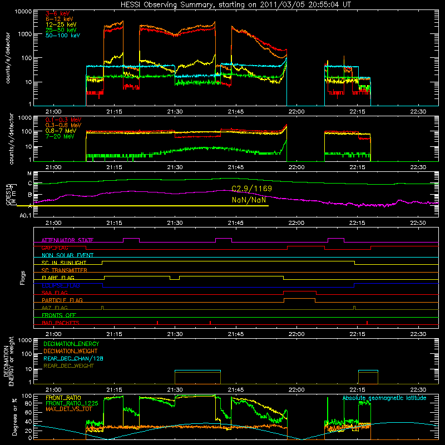
Task: Select the BAD_PACKETS flag label
Action: click(x=61, y=323)
